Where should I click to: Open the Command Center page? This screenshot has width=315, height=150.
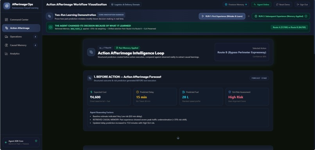tap(21, 20)
